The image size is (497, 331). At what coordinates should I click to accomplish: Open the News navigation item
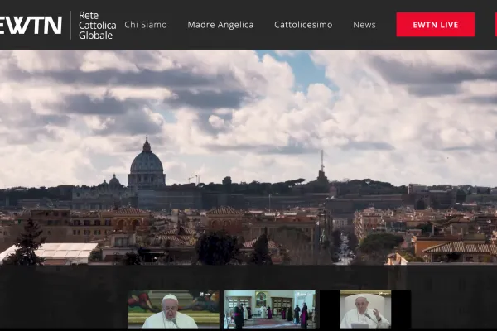click(364, 25)
